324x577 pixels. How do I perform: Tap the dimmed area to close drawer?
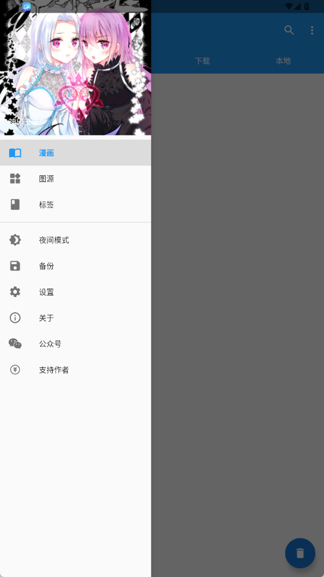[237, 294]
